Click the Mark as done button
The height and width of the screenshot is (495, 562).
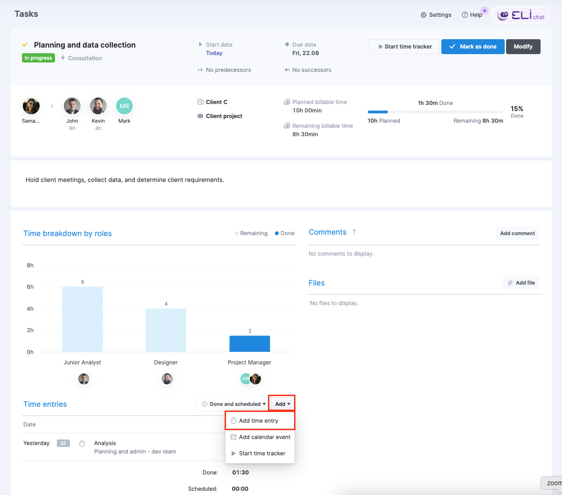pyautogui.click(x=473, y=47)
